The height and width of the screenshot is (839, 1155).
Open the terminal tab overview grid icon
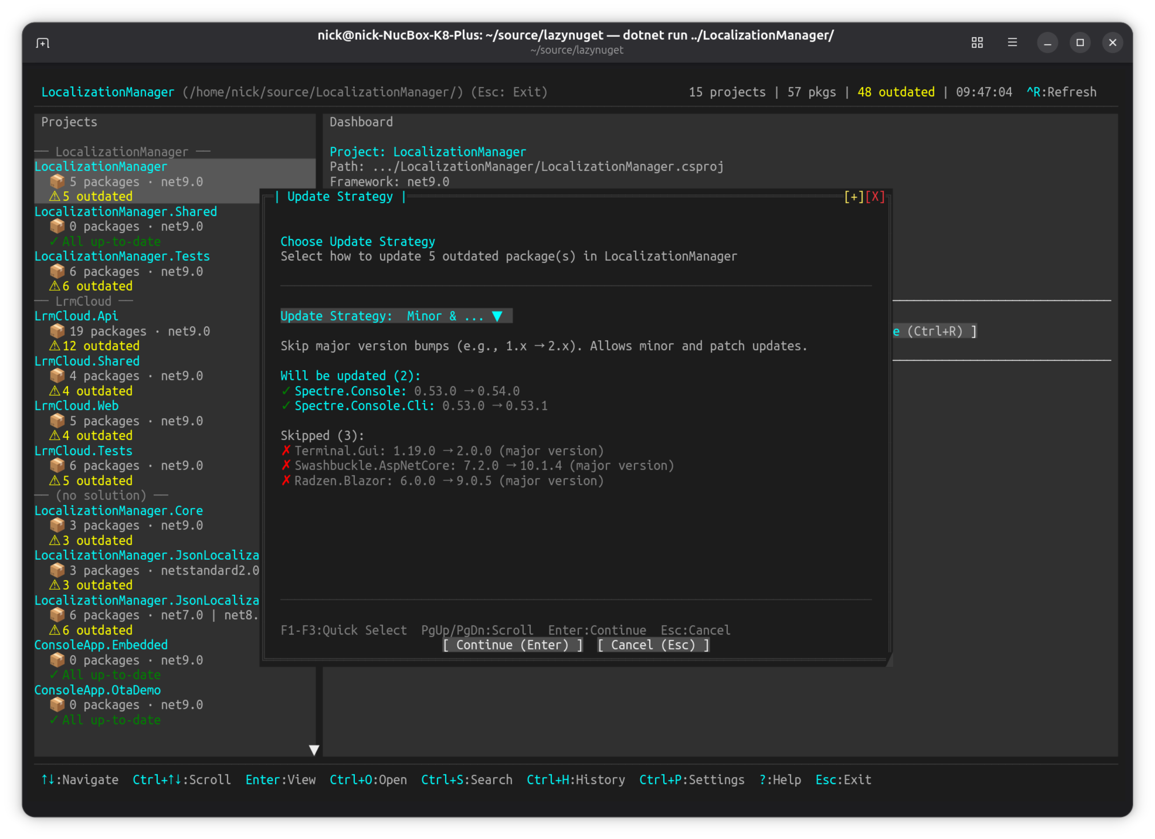977,43
